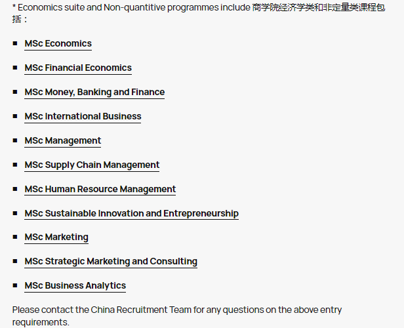Screen dimensions: 404x328
Task: Click the bullet beside MSc Business Analytics
Action: click(x=15, y=285)
